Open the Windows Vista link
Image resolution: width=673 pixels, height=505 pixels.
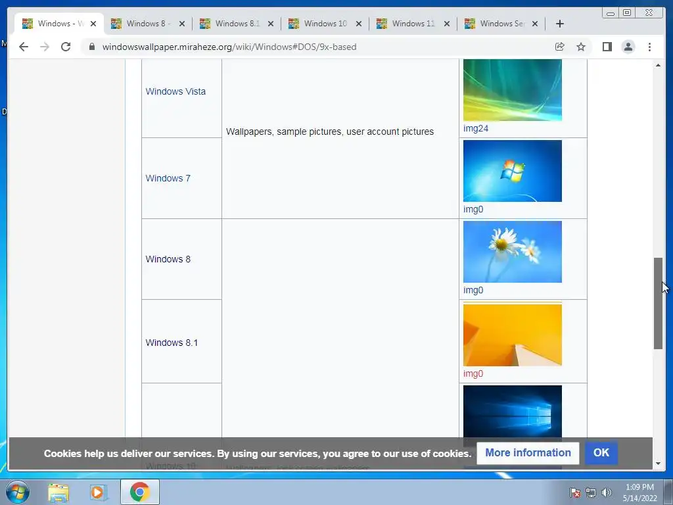pos(175,91)
